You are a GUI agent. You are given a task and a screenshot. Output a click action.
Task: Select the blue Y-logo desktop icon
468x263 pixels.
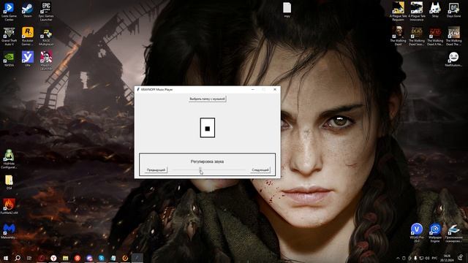click(28, 59)
